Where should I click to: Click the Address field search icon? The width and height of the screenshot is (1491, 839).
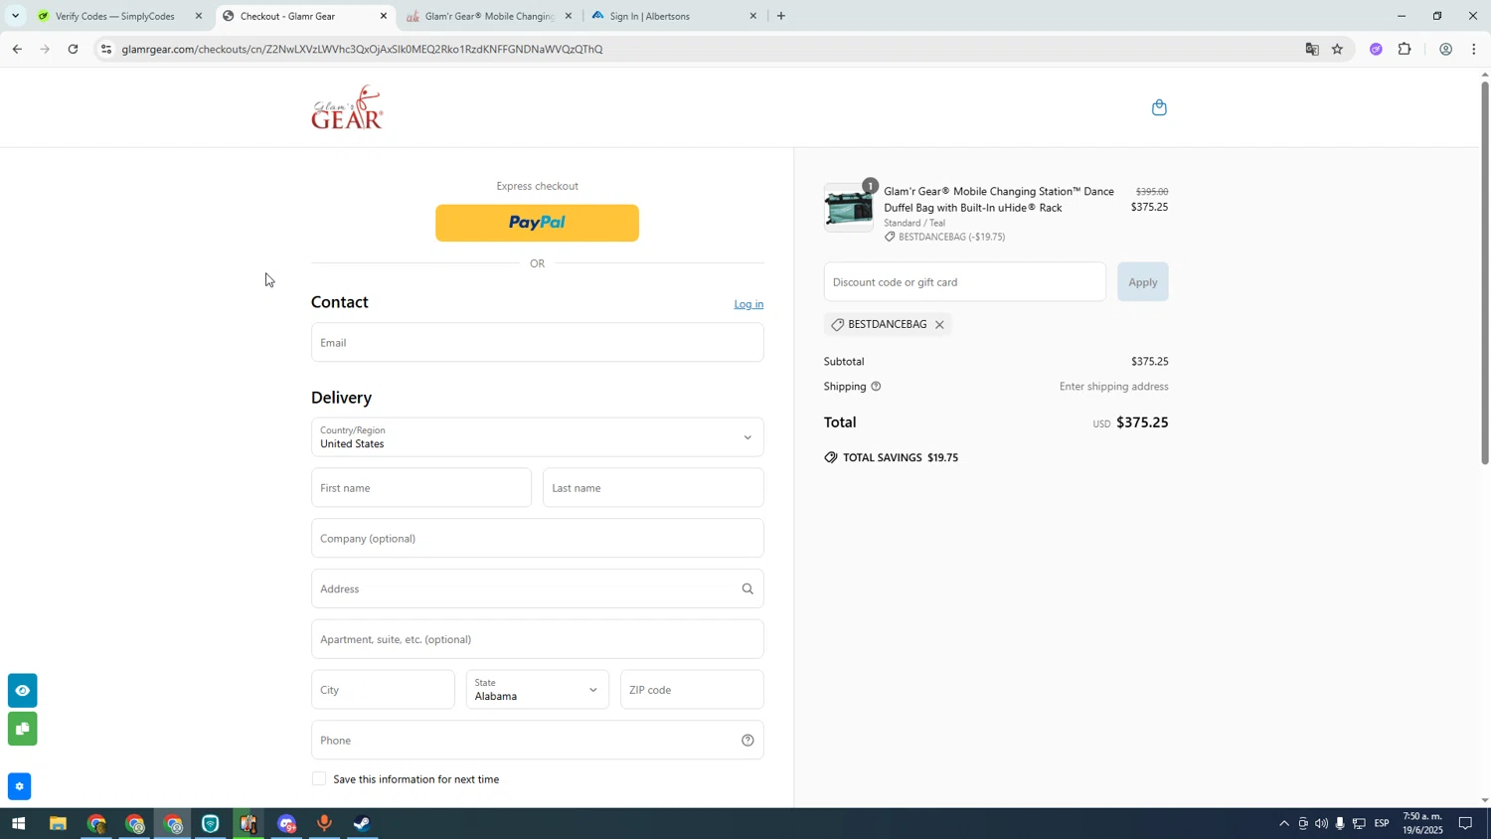point(747,588)
